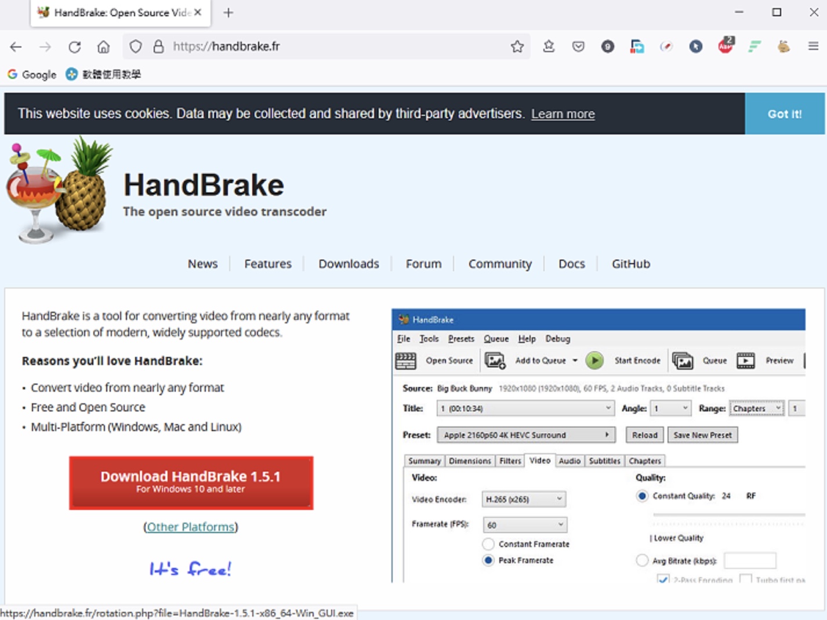Click the shield tracking protection icon

[x=135, y=46]
